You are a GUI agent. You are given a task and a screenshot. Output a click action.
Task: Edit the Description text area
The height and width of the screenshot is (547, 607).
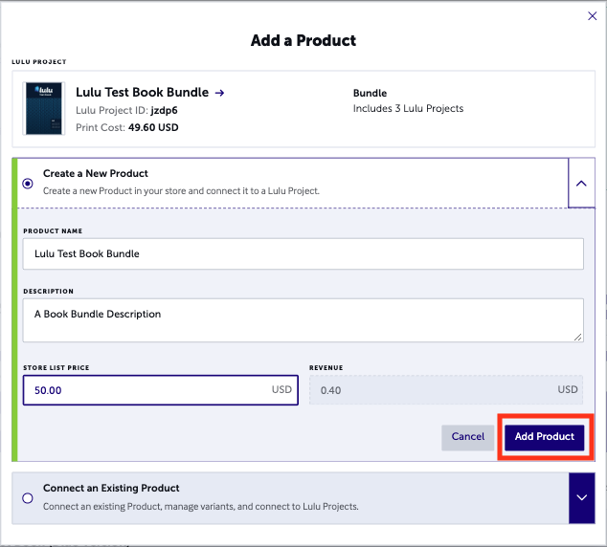[x=303, y=320]
